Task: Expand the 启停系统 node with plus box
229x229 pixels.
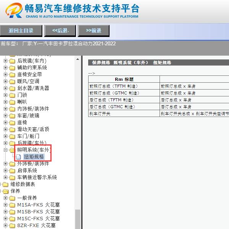Action: click(5, 171)
